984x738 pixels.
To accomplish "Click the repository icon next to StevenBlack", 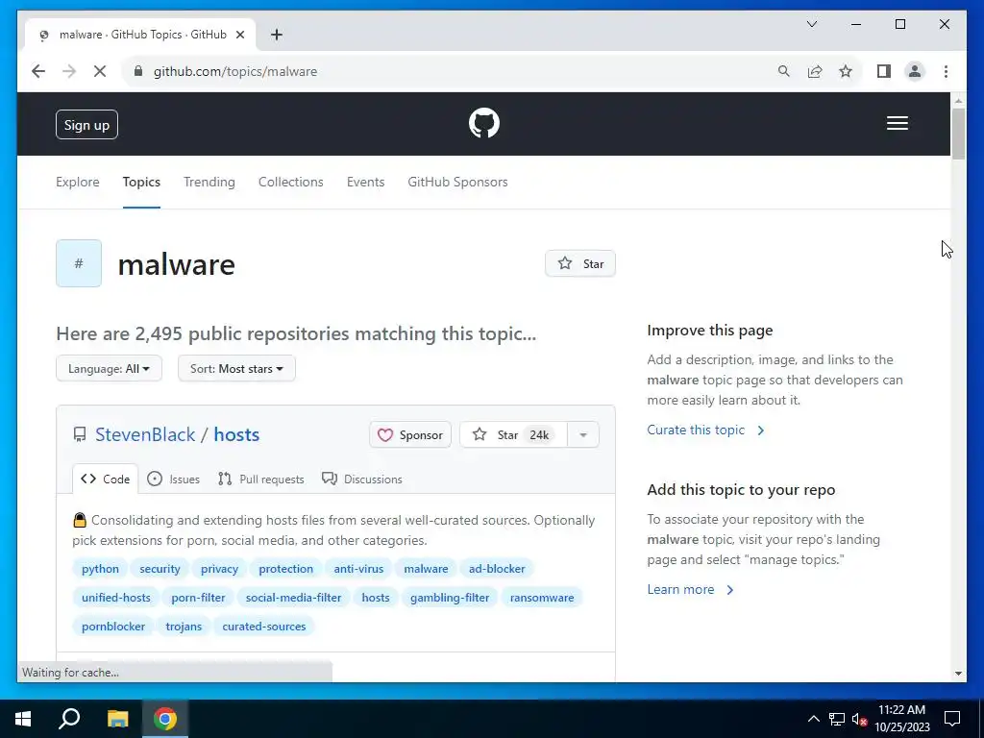I will [80, 434].
